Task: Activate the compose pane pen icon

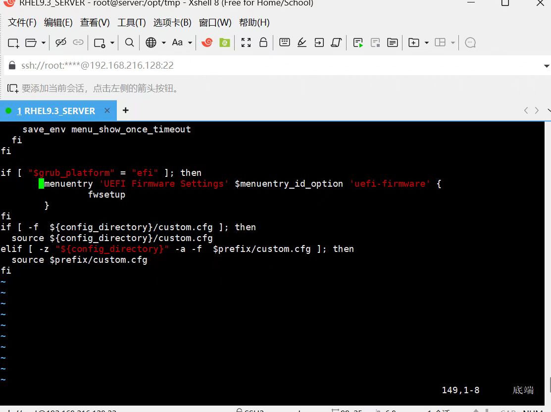Action: [x=302, y=42]
